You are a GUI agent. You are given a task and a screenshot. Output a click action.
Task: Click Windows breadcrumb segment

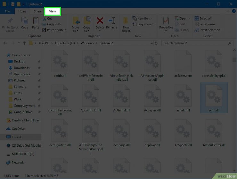pyautogui.click(x=87, y=43)
